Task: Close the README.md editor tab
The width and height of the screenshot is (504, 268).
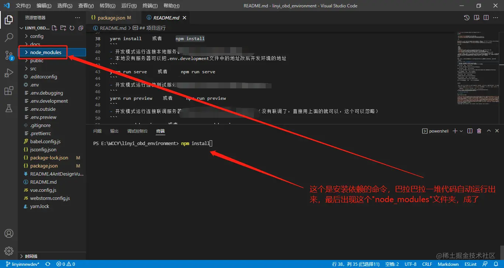Action: 184,18
